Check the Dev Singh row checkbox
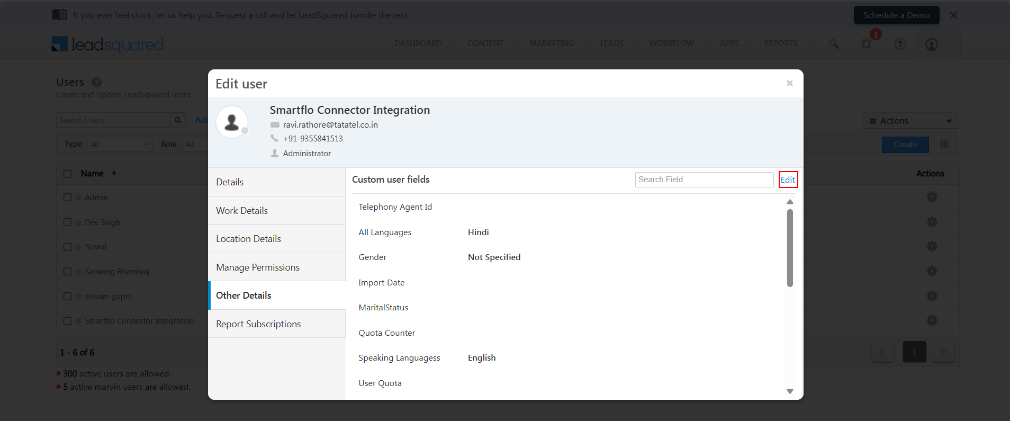The height and width of the screenshot is (421, 1010). point(67,222)
